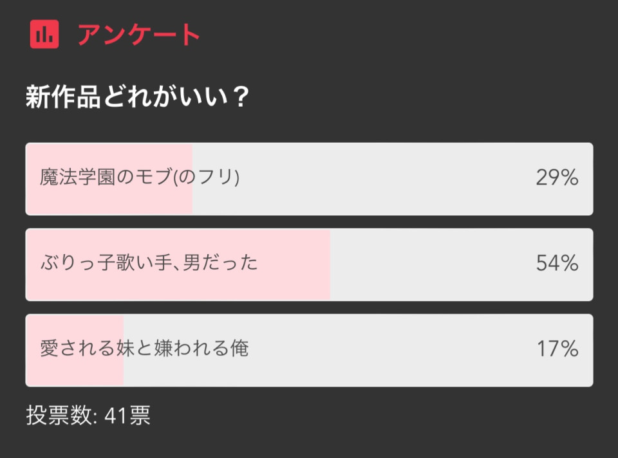The width and height of the screenshot is (618, 458).
Task: Click the ？ mark ending the question
Action: click(239, 96)
